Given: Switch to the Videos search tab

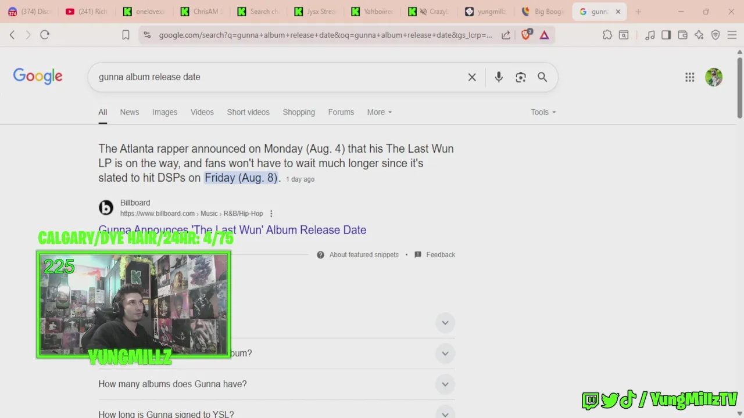Looking at the screenshot, I should pyautogui.click(x=202, y=112).
